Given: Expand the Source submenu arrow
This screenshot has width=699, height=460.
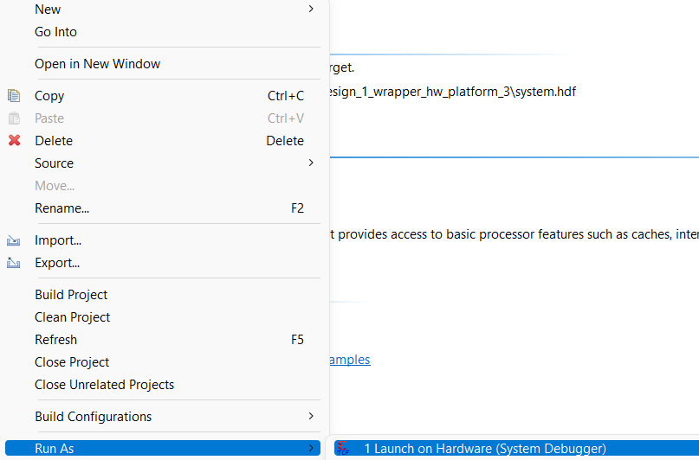Looking at the screenshot, I should coord(311,163).
